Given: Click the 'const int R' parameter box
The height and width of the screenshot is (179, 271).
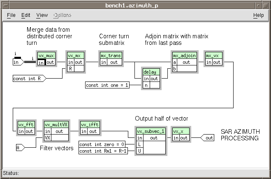Looking at the screenshot, I should click(28, 78).
